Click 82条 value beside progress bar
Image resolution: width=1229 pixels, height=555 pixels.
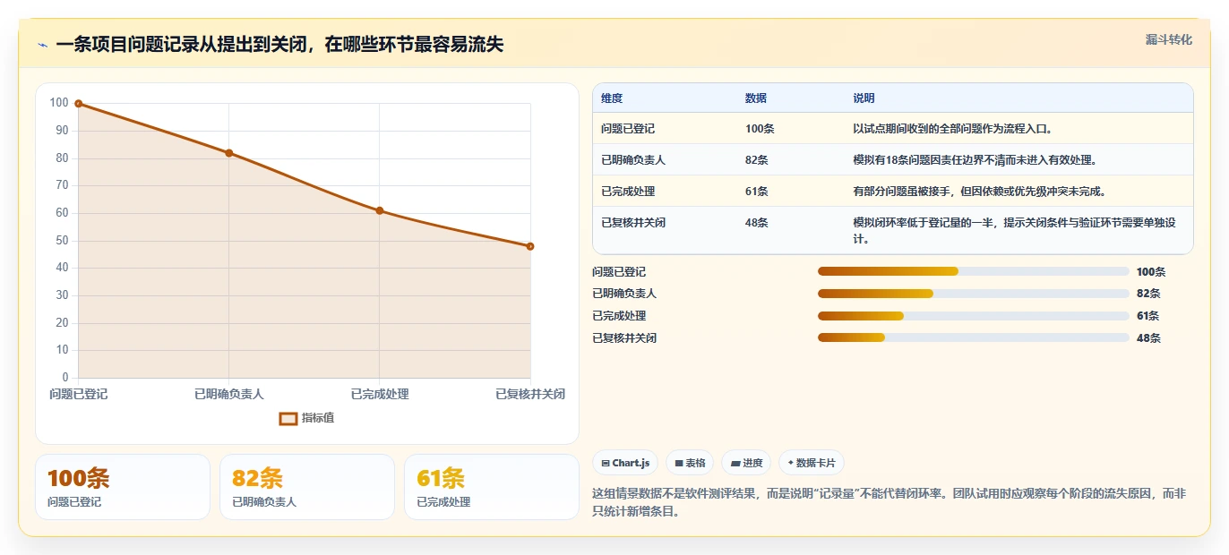1148,294
